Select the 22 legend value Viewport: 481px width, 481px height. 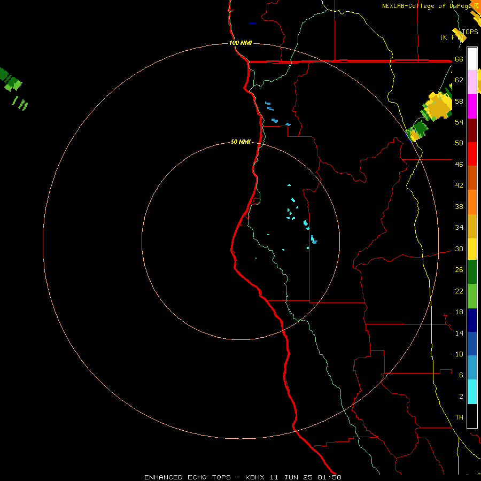[459, 291]
